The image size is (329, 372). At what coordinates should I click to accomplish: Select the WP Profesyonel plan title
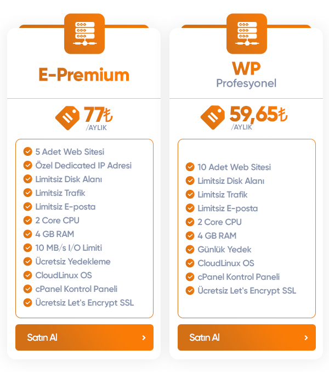246,75
